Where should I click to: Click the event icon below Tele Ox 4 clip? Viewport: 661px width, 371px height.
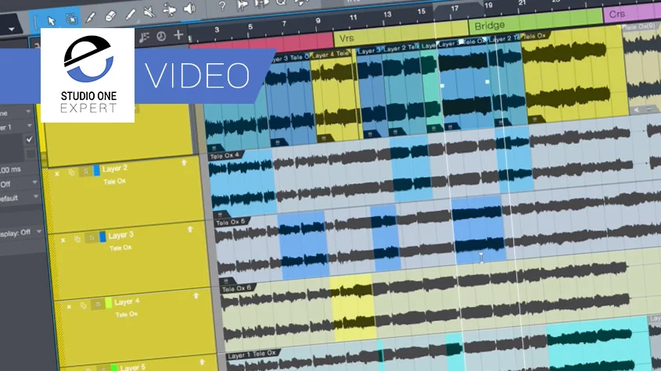[221, 215]
